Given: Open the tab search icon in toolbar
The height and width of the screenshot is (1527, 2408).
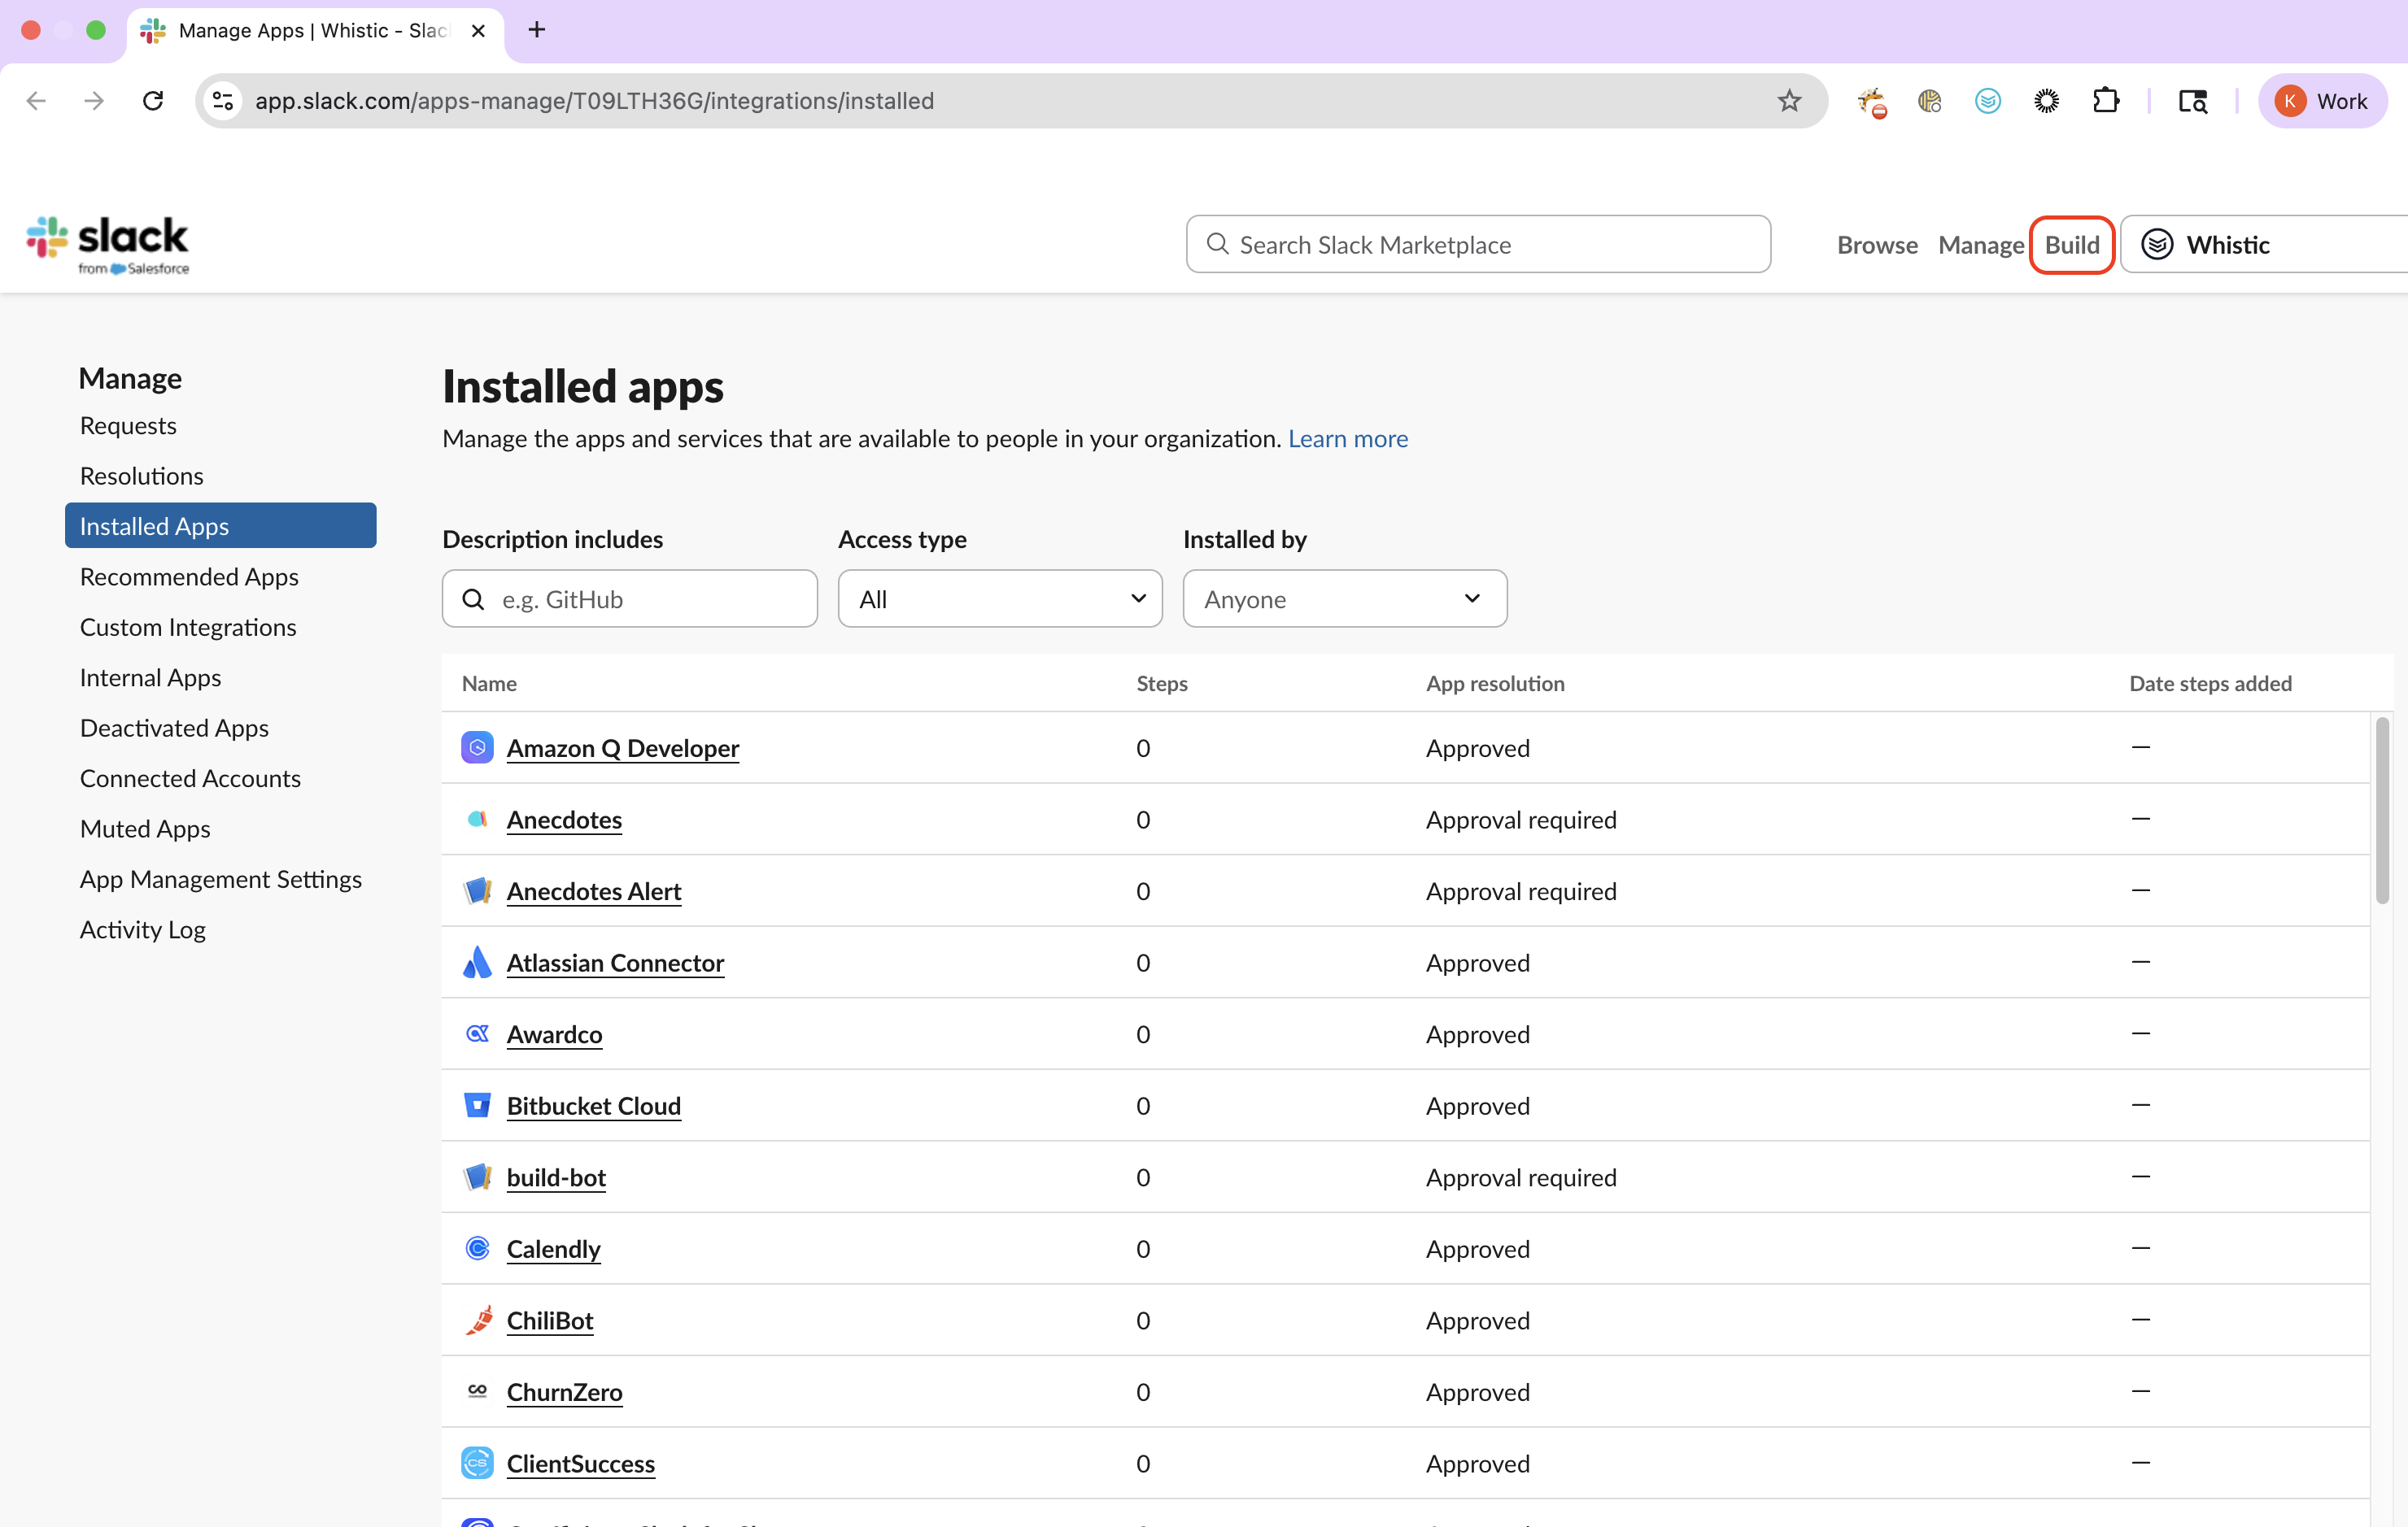Looking at the screenshot, I should [x=2192, y=101].
